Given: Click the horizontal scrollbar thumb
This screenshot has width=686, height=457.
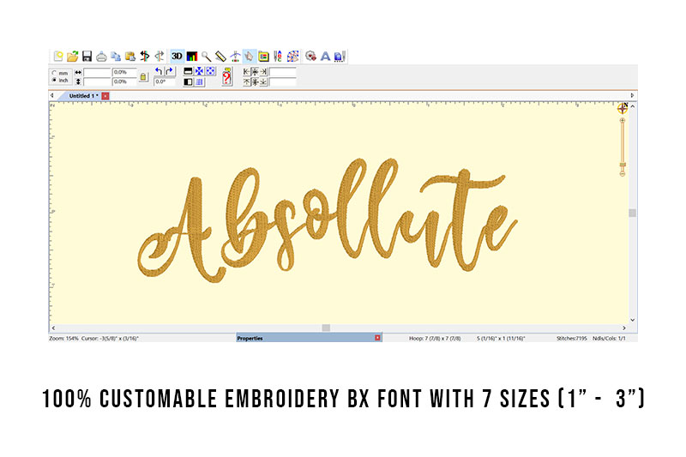Looking at the screenshot, I should (x=326, y=328).
